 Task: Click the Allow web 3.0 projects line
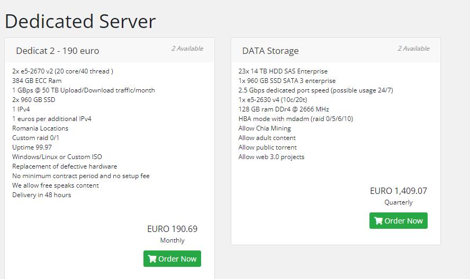click(272, 157)
